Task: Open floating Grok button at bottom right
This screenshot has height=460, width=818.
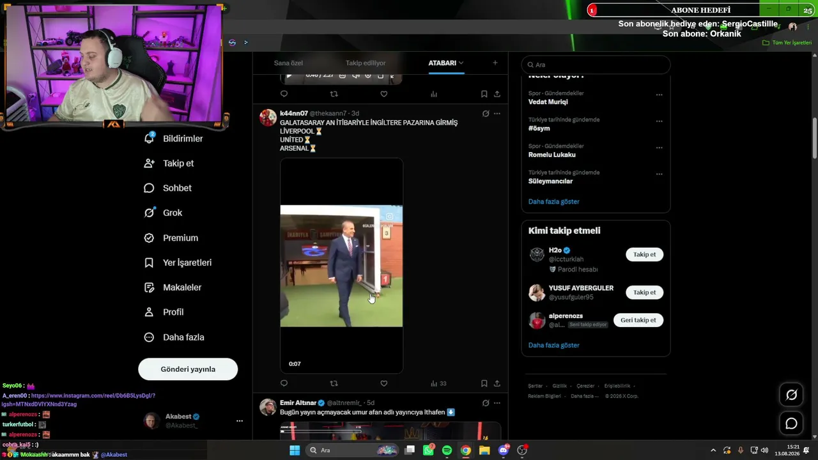Action: pyautogui.click(x=791, y=395)
